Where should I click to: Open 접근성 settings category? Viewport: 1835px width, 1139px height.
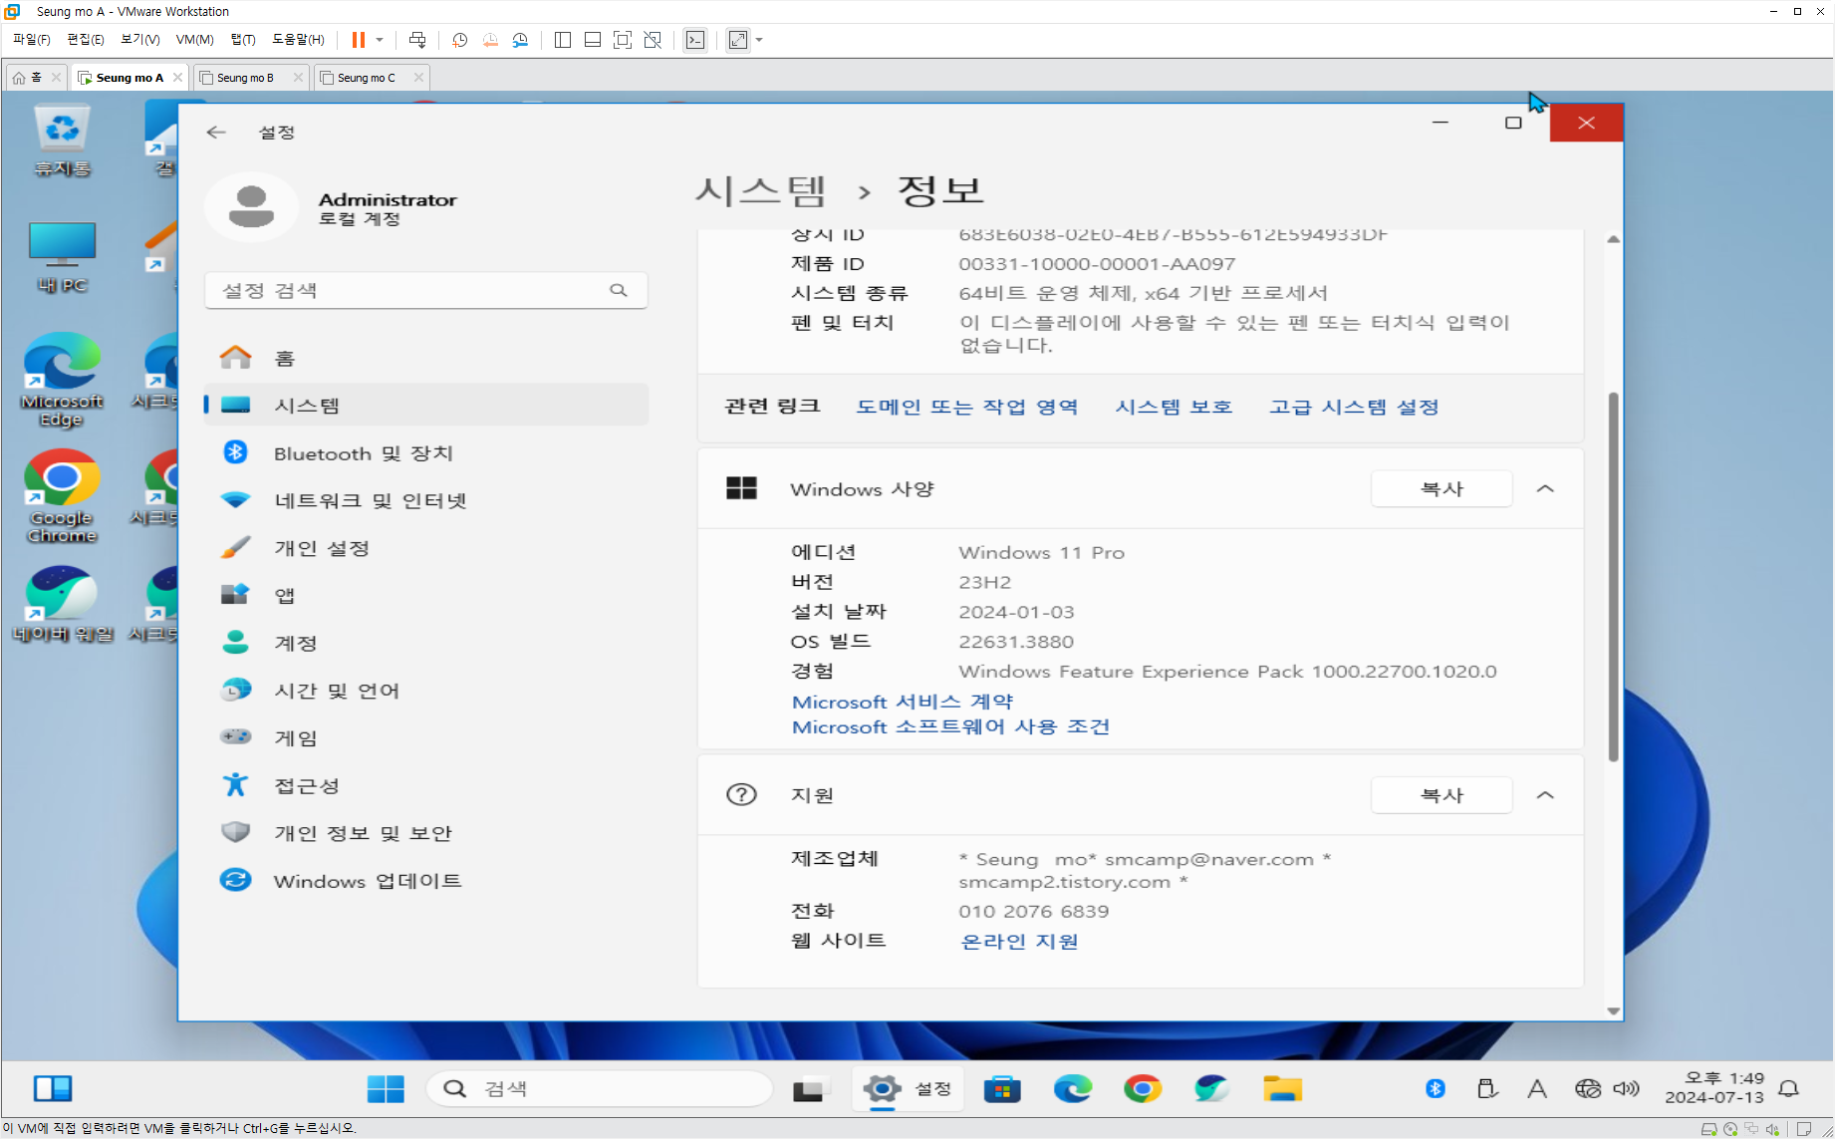[x=426, y=785]
